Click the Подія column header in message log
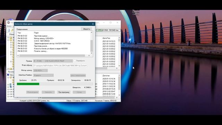The height and width of the screenshot is (125, 222). click(36, 33)
